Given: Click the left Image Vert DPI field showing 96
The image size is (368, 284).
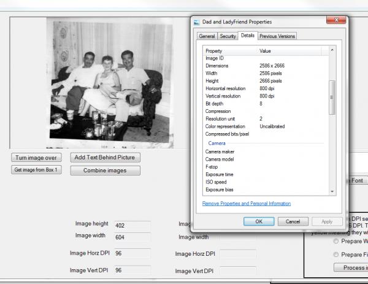Looking at the screenshot, I should 132,270.
